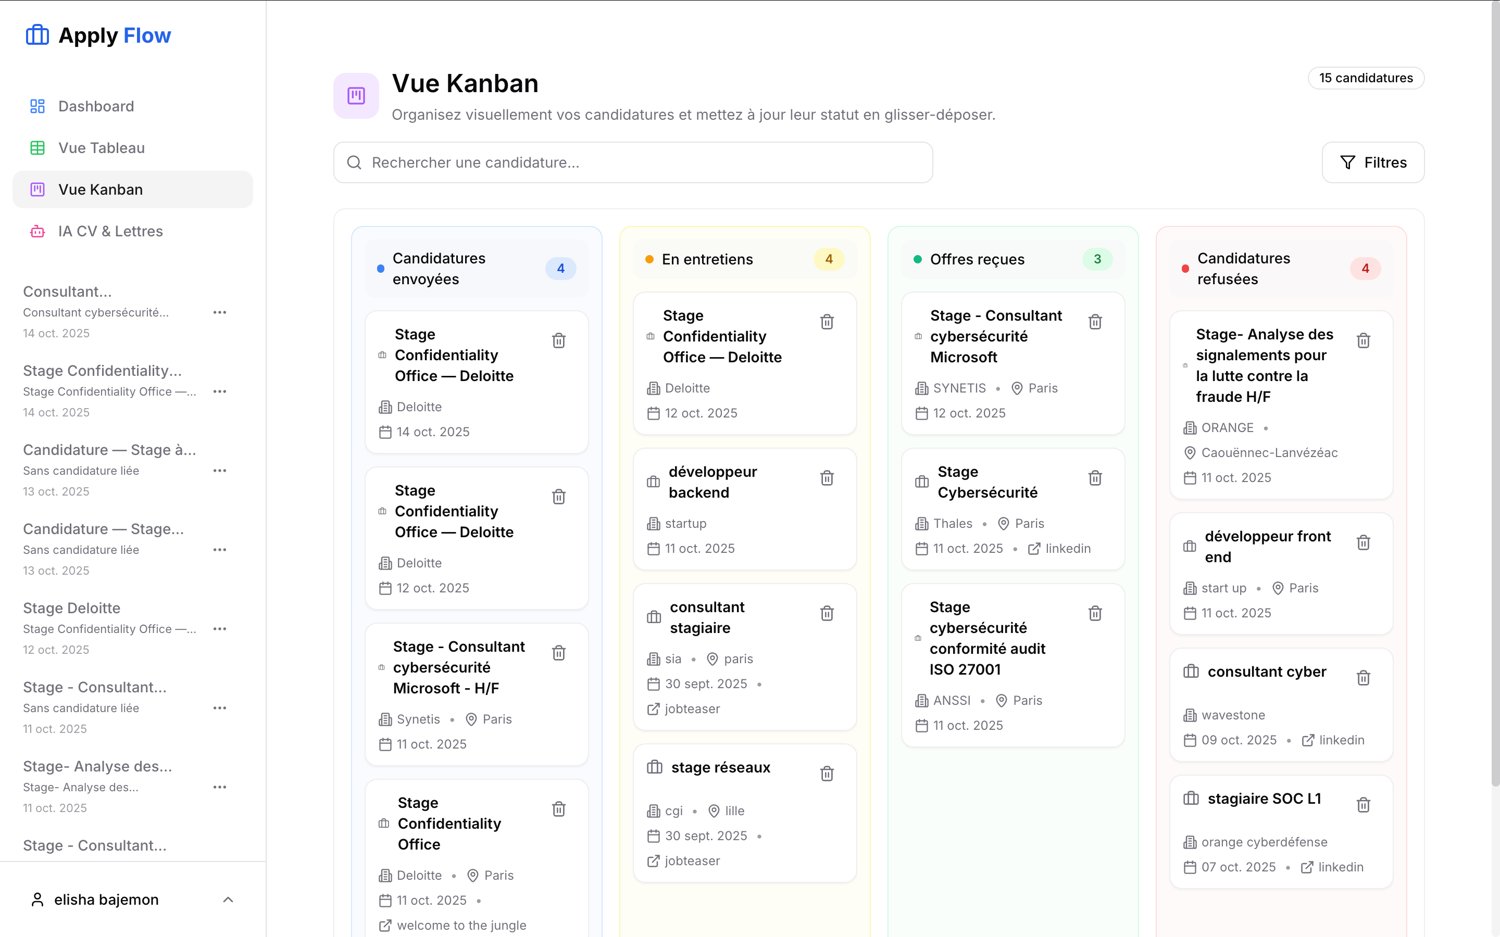Click the Apply Flow briefcase logo
This screenshot has height=937, width=1500.
(37, 35)
